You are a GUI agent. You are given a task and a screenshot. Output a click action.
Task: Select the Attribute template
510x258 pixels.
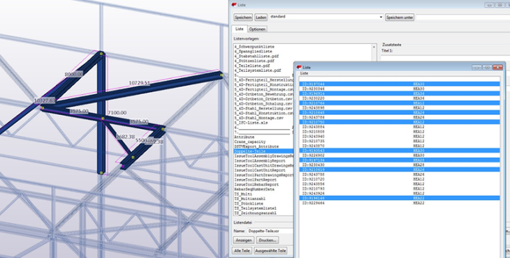(245, 137)
